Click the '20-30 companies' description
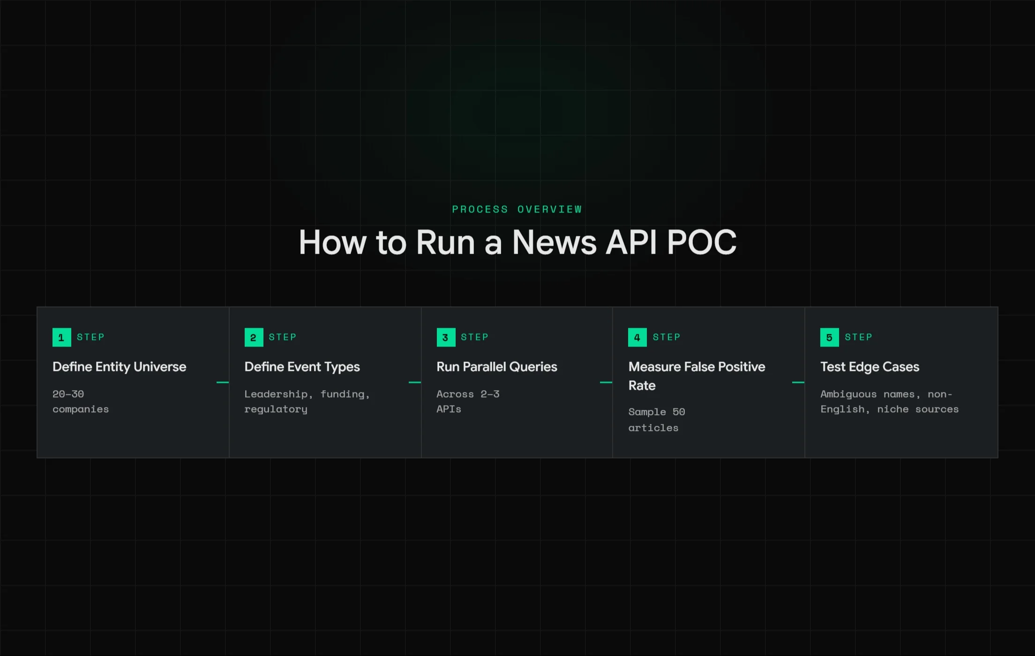 click(x=81, y=401)
